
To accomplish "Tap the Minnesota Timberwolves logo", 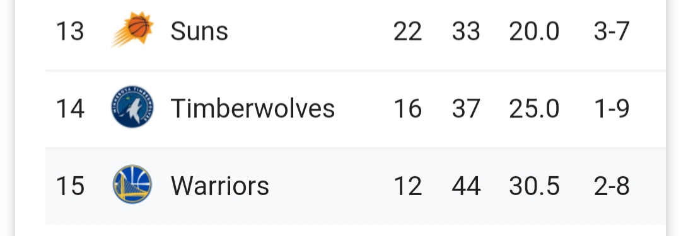I will pyautogui.click(x=132, y=107).
